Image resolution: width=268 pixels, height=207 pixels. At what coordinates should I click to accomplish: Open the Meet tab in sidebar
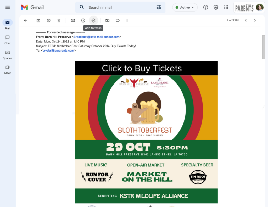click(8, 70)
